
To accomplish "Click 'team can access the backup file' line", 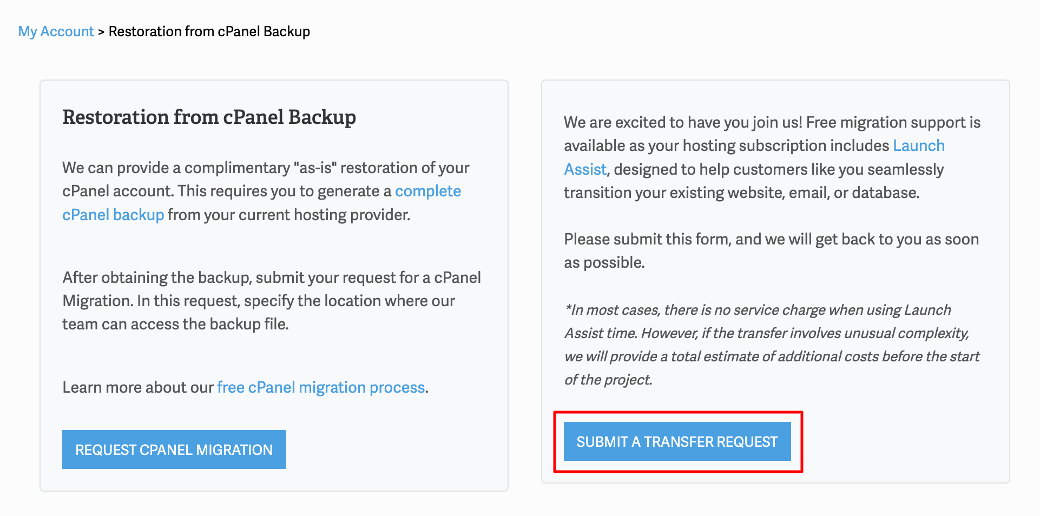I will coord(175,324).
